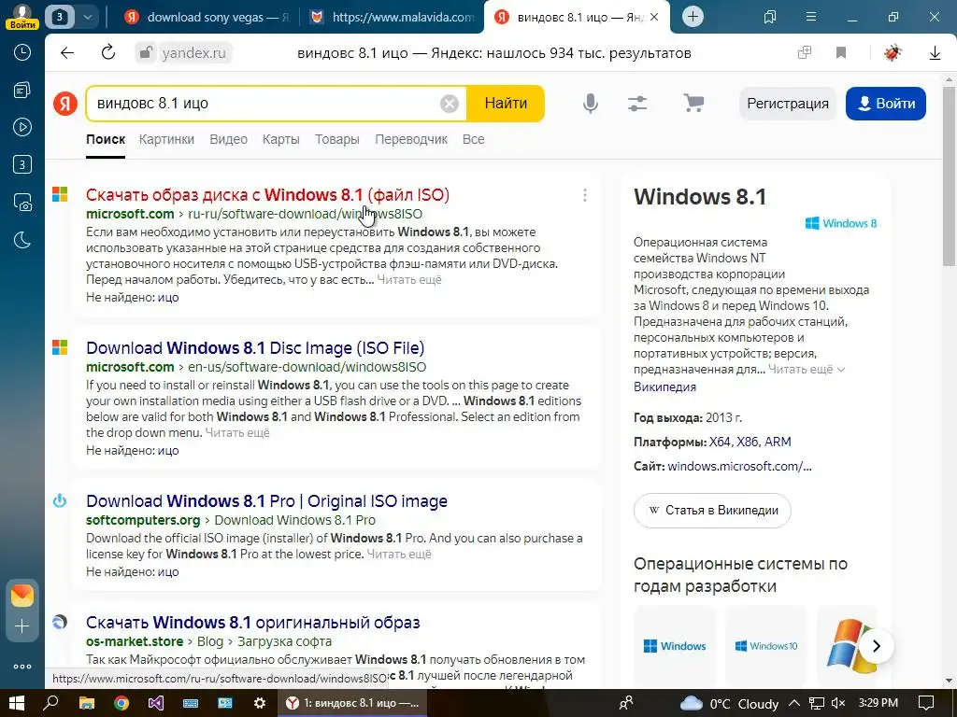This screenshot has width=957, height=717.
Task: Click the yandex.ru address field
Action: [193, 53]
